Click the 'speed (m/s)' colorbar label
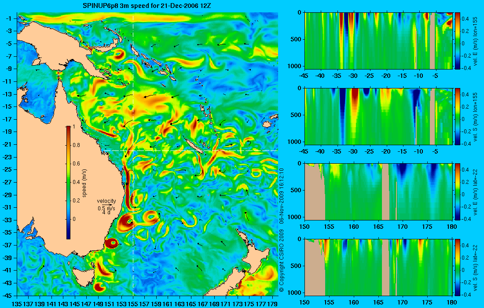This screenshot has height=308, width=484. coord(84,183)
